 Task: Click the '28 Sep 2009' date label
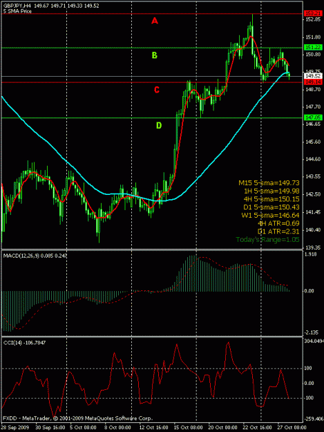[16, 427]
